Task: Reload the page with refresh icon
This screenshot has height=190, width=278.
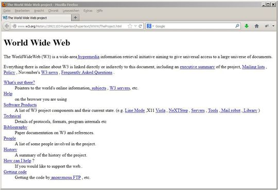Action: [x=140, y=26]
